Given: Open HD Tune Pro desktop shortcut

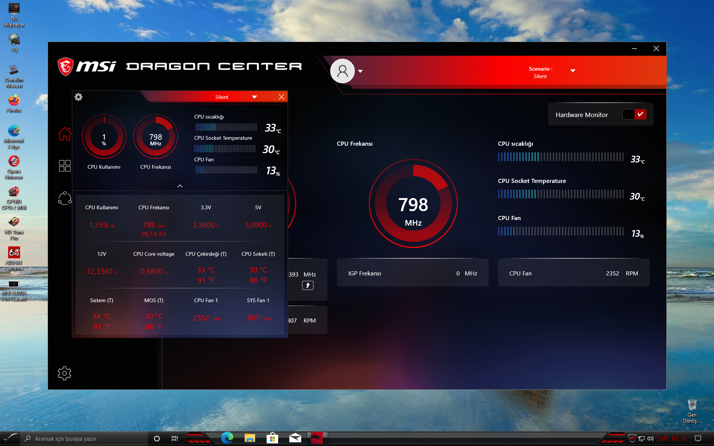Looking at the screenshot, I should pos(14,228).
